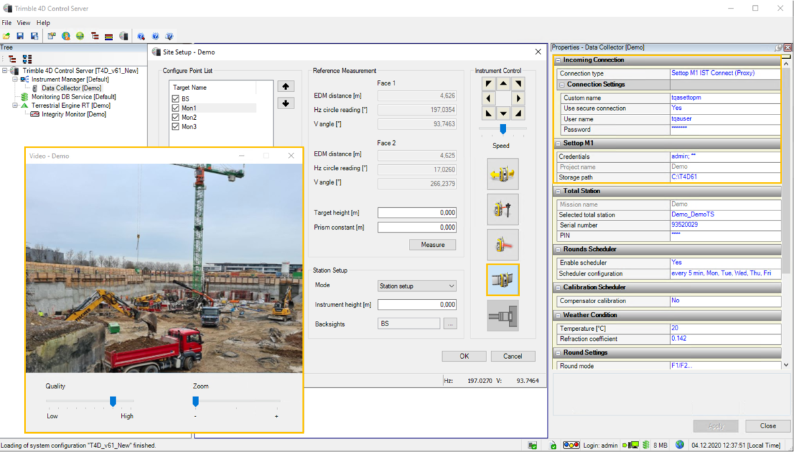Open the File menu

pos(7,23)
